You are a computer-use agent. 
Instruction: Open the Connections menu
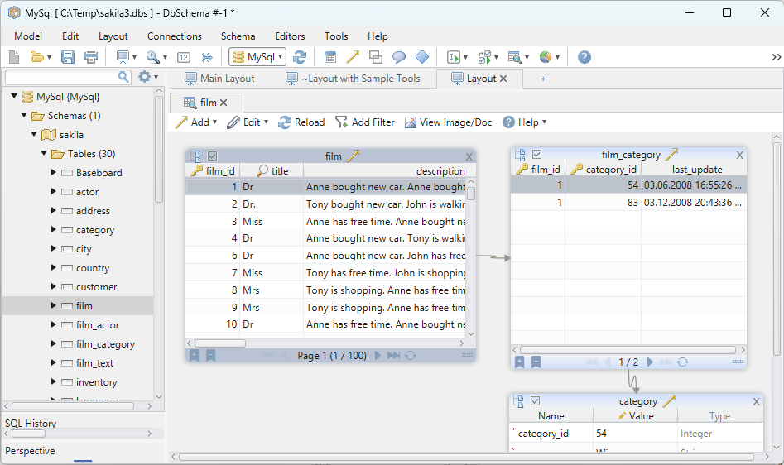point(174,36)
